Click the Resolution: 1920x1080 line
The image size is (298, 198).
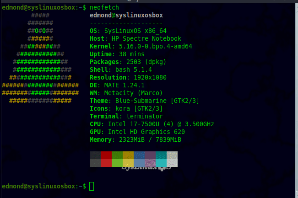coord(128,77)
